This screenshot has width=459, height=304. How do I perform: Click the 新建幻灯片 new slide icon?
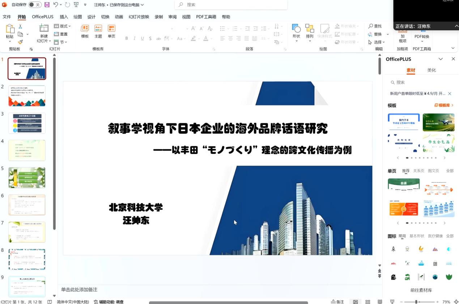[x=44, y=29]
